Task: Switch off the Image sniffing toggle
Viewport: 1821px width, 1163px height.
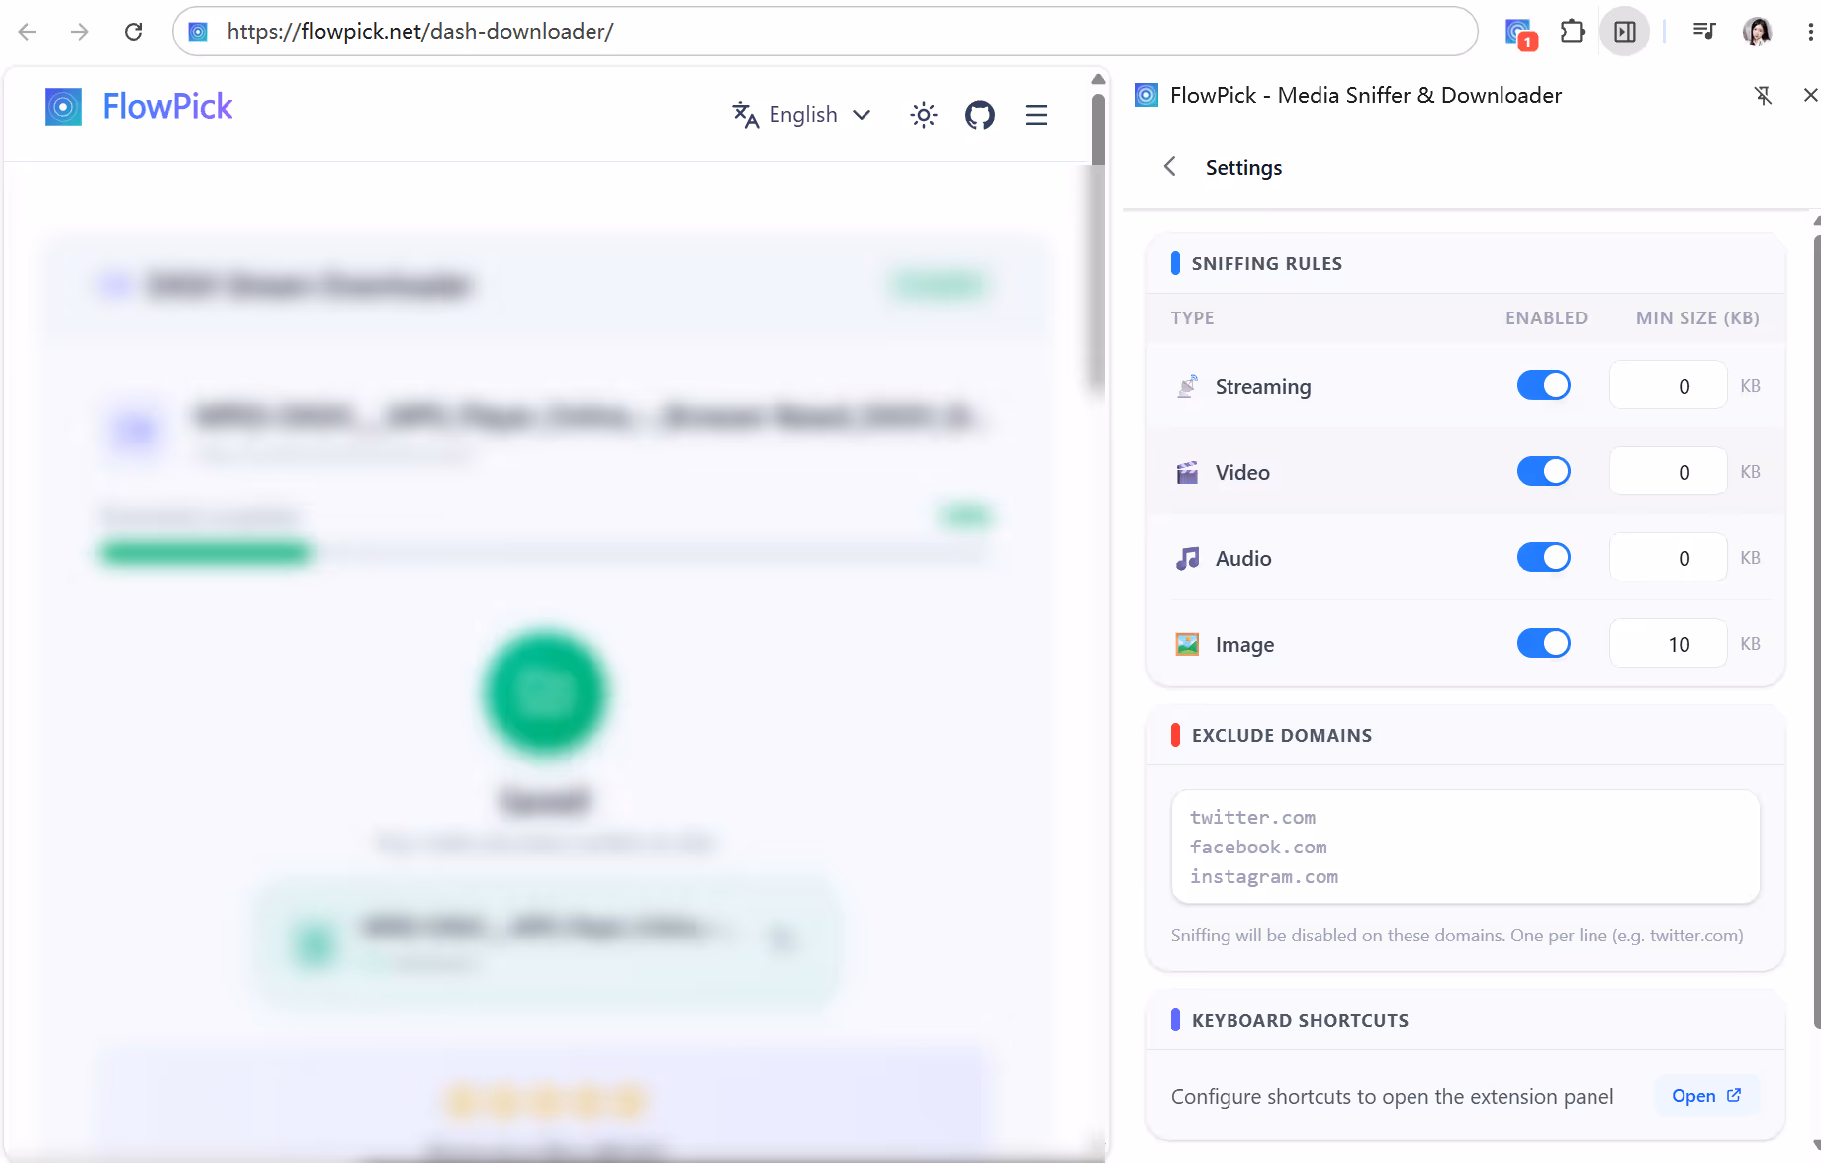Action: pyautogui.click(x=1544, y=643)
